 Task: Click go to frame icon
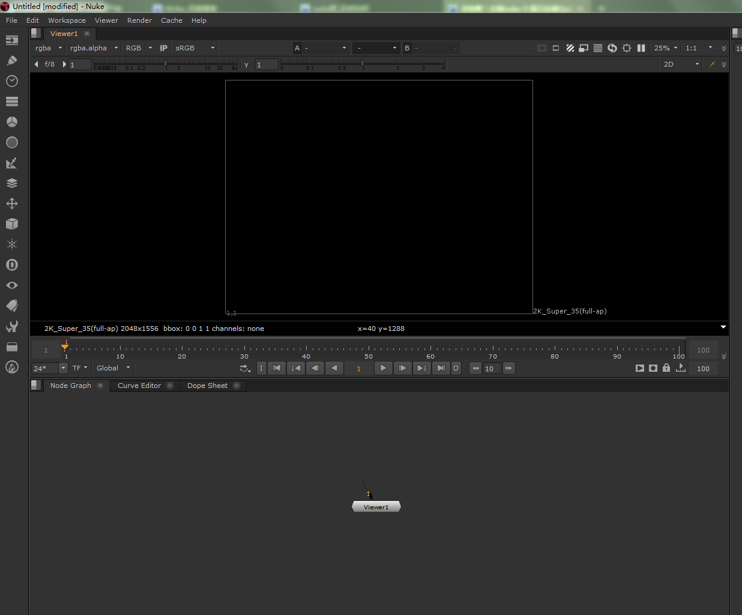point(681,368)
